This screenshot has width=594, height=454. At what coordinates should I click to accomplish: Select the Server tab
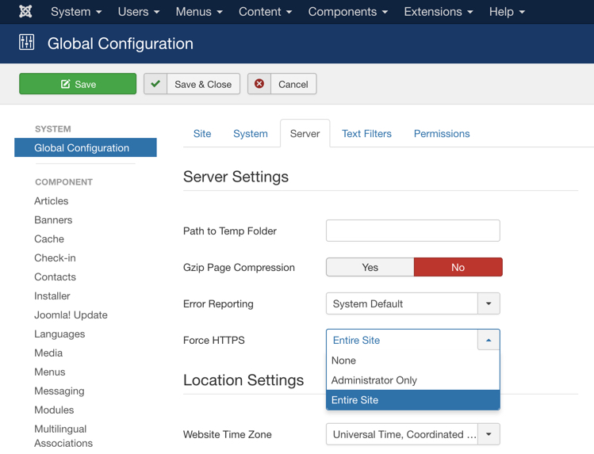pyautogui.click(x=305, y=134)
